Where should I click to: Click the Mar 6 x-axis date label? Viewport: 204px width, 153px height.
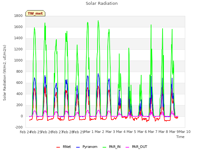coord(142,132)
